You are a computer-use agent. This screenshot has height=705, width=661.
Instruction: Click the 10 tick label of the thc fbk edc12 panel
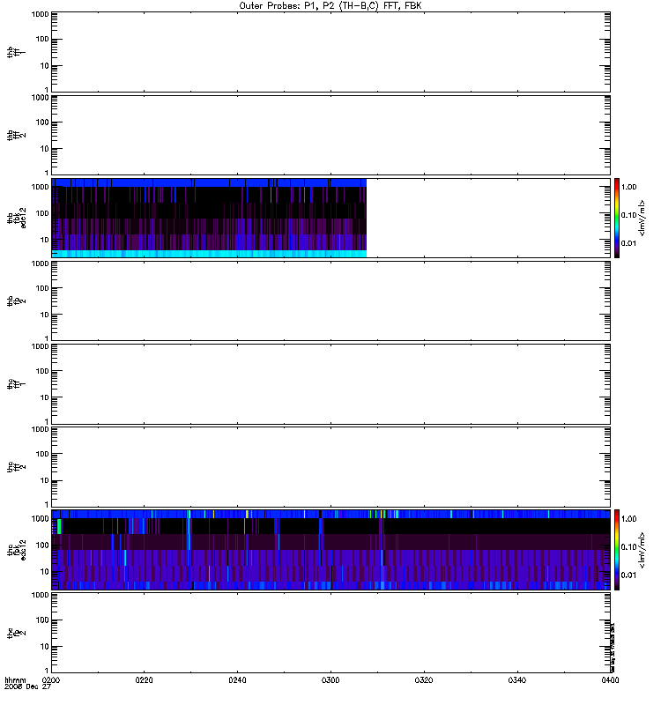tap(45, 572)
